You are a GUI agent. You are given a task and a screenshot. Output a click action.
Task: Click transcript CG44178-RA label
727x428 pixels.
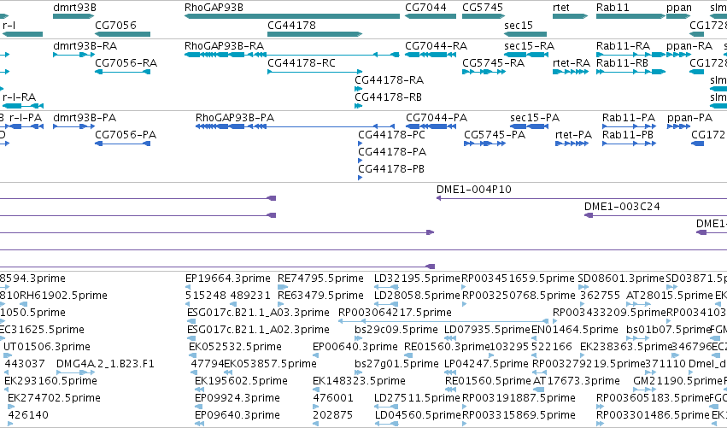[389, 79]
